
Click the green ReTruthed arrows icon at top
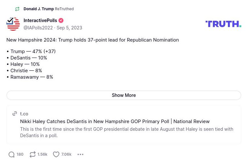pos(17,9)
